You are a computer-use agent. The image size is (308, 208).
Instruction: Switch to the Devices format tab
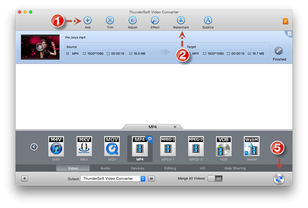138,168
